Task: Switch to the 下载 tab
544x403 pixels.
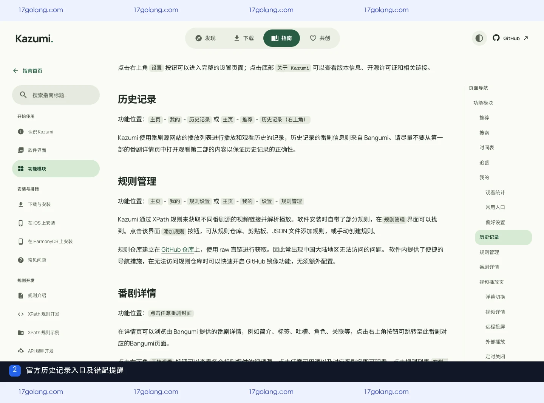Action: point(244,38)
